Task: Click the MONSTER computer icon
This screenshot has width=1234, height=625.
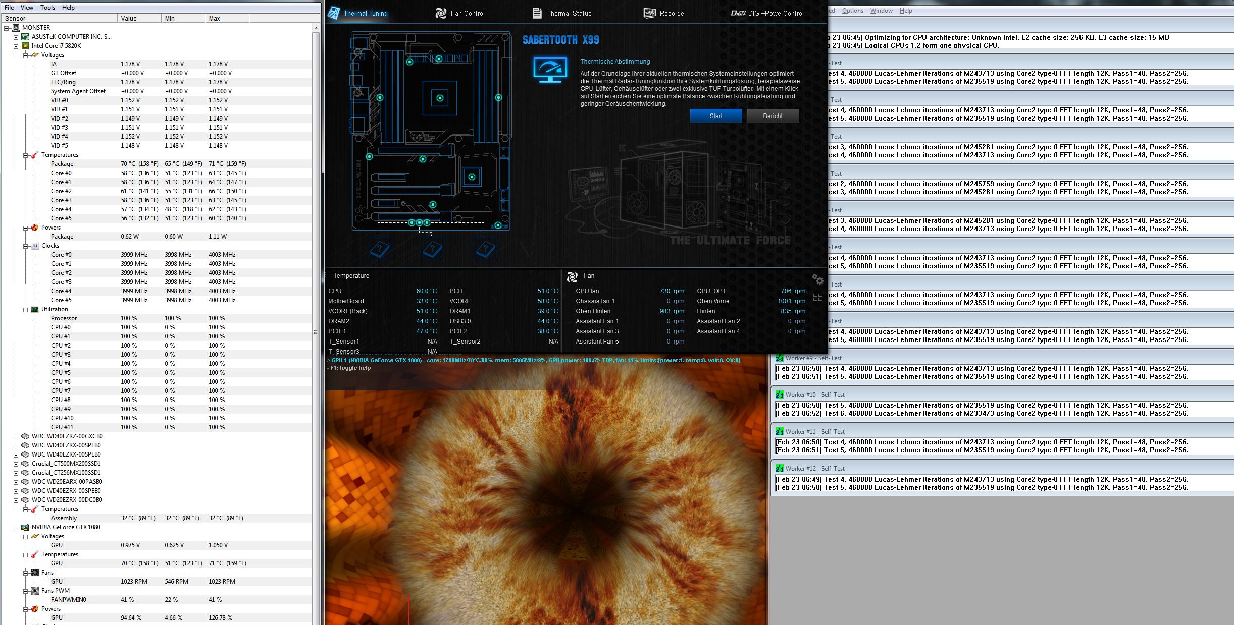Action: point(16,28)
